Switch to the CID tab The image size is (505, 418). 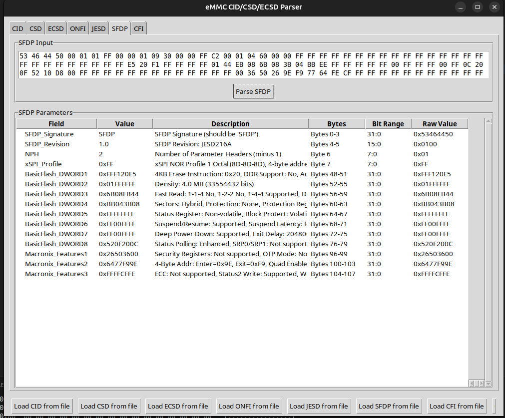[17, 28]
